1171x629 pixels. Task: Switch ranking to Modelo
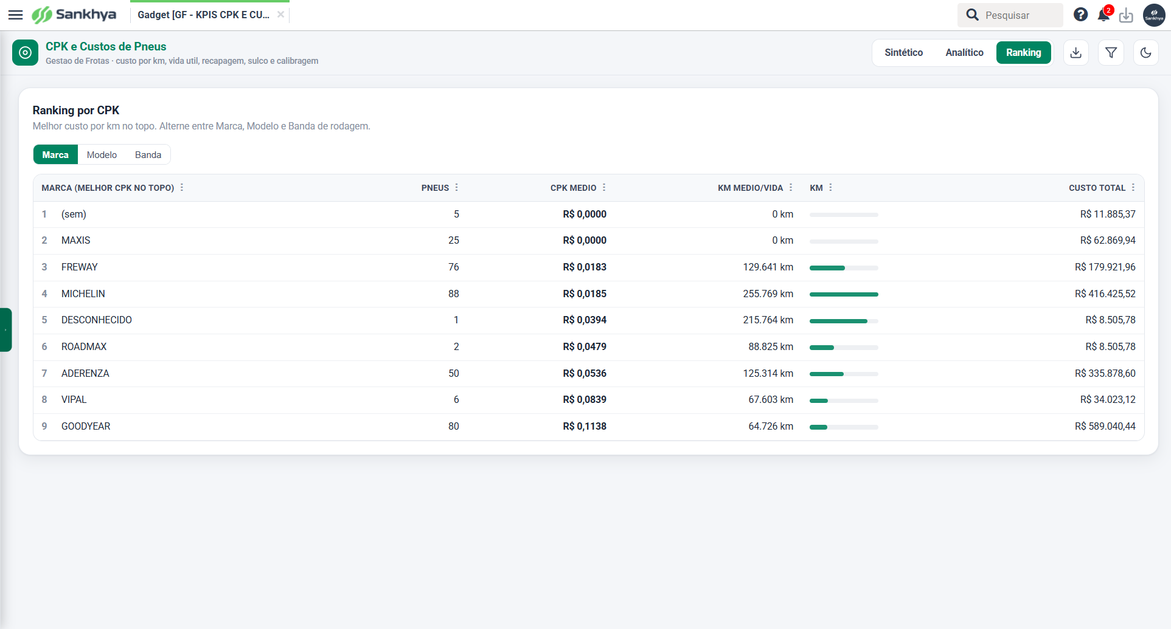click(x=102, y=155)
